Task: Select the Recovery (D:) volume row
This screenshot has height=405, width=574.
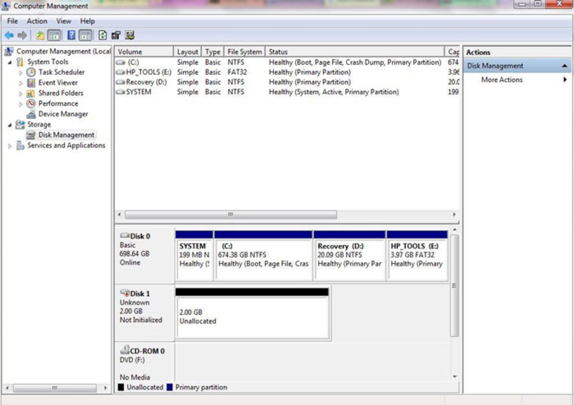Action: click(146, 82)
